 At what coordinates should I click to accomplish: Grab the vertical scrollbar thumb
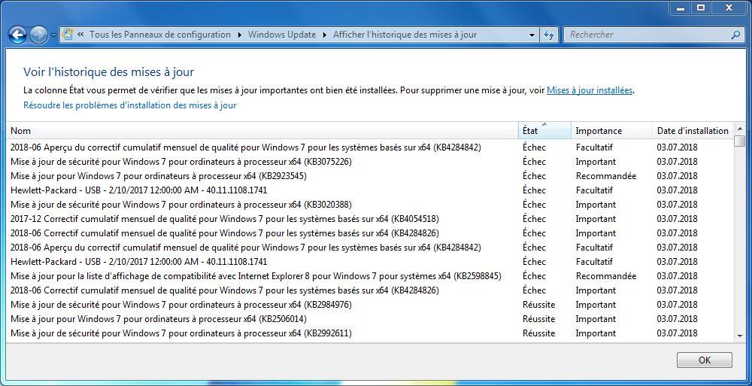click(x=740, y=141)
